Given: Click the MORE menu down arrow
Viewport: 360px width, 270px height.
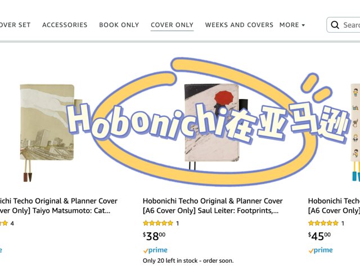Looking at the screenshot, I should pyautogui.click(x=303, y=25).
